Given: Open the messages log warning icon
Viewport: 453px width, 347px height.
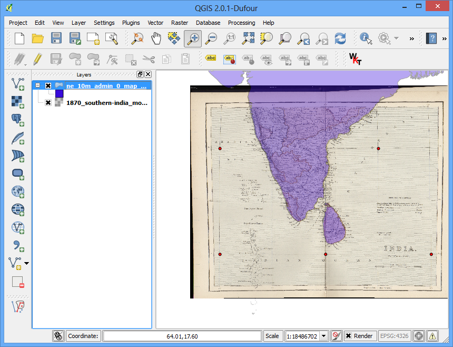Looking at the screenshot, I should click(x=432, y=336).
